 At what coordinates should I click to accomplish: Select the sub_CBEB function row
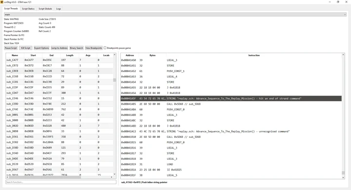59,71
